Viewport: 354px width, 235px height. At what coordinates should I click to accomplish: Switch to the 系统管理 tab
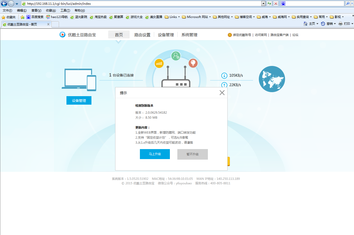click(189, 35)
